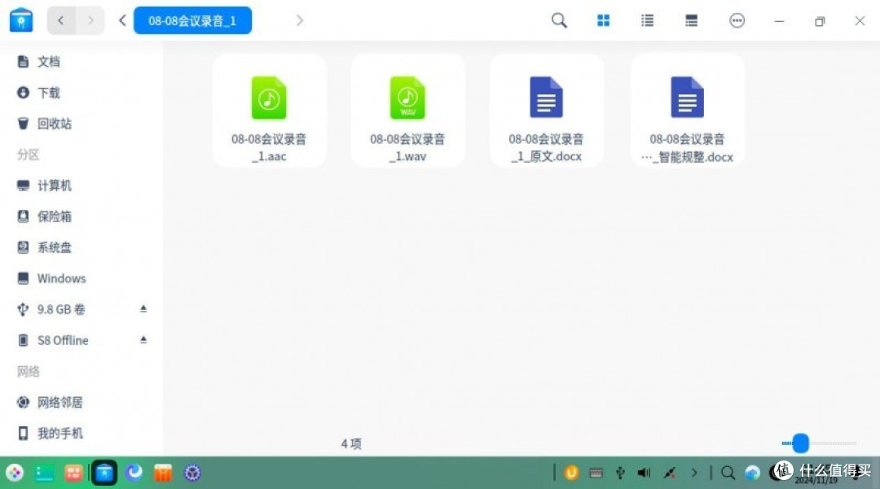Image resolution: width=880 pixels, height=489 pixels.
Task: Select the 08-08会议录音_1.aac audio file
Action: point(270,111)
